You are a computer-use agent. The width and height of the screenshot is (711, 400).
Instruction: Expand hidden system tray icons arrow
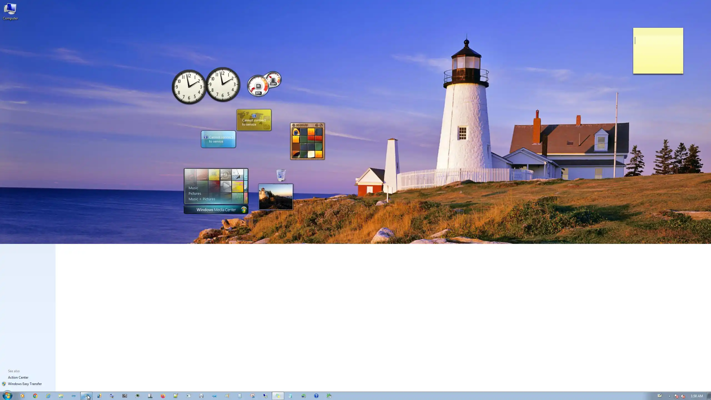tap(669, 396)
